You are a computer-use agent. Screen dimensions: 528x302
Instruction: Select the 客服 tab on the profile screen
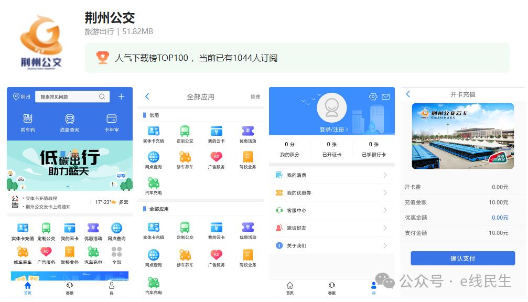332,288
